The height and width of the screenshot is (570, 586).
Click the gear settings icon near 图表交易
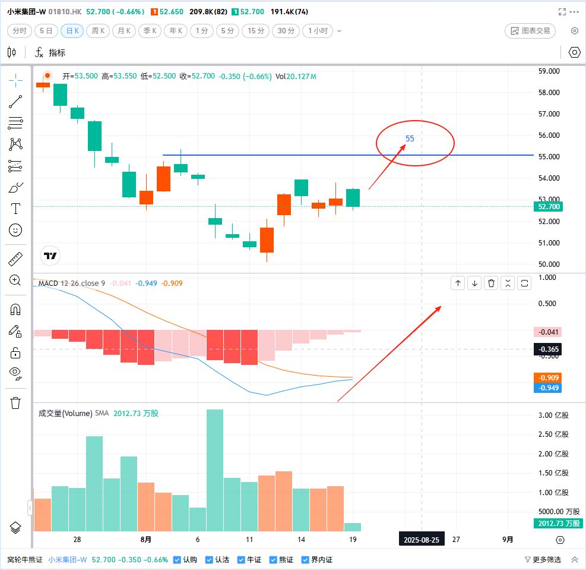click(x=575, y=31)
